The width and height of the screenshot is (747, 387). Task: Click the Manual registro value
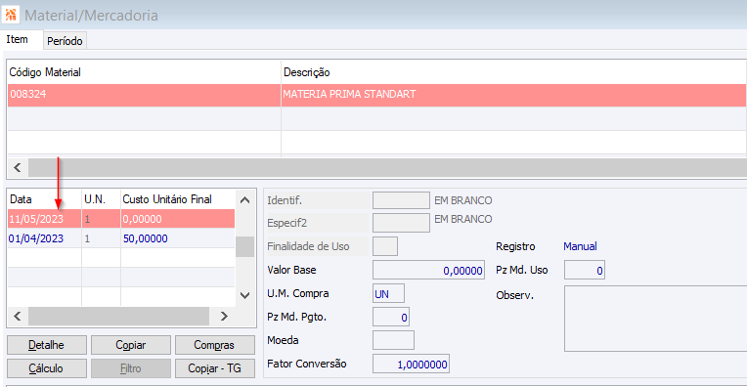click(580, 246)
